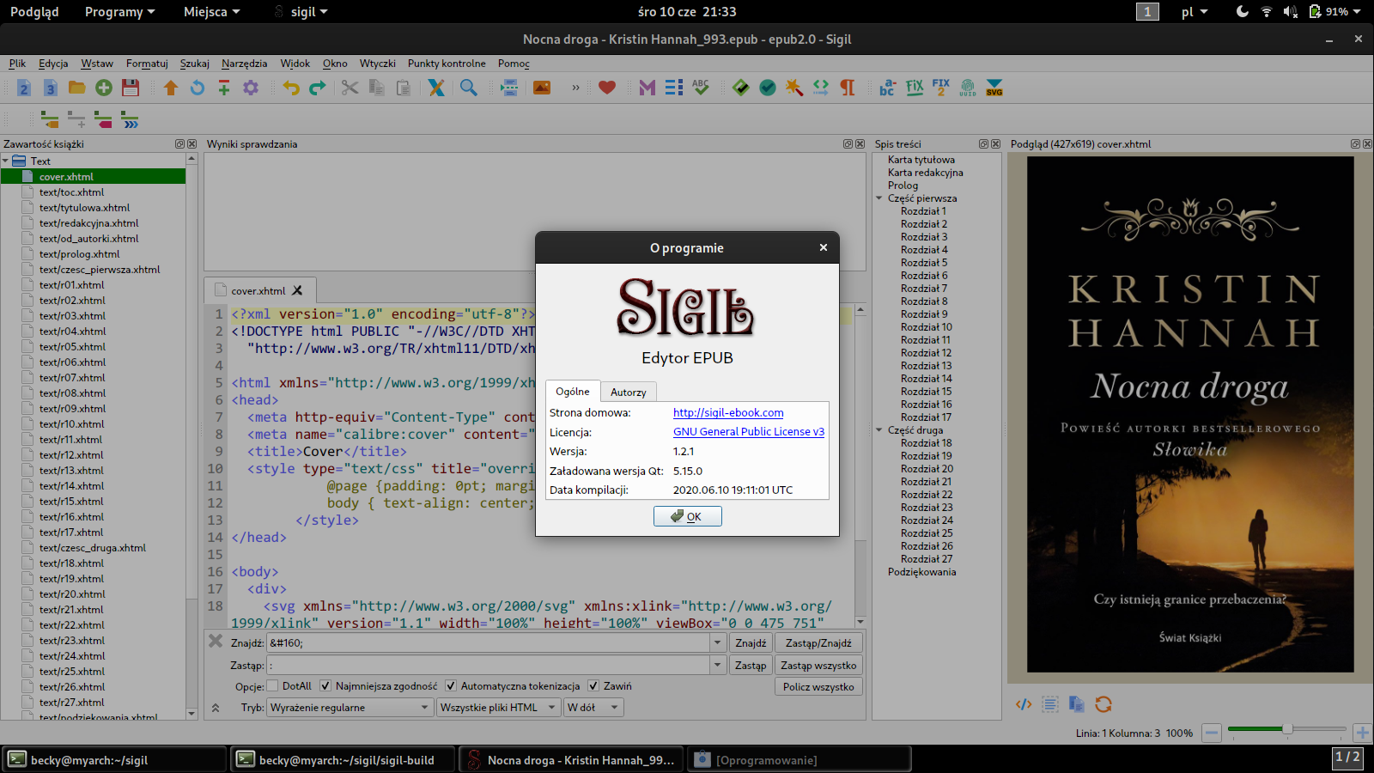Click the red heart Donate icon
The height and width of the screenshot is (773, 1374).
[x=607, y=88]
